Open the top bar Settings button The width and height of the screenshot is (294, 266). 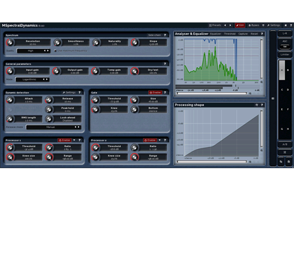pyautogui.click(x=274, y=26)
